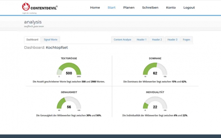Open the Signal Worte tab
Image resolution: width=221 pixels, height=138 pixels.
click(50, 40)
